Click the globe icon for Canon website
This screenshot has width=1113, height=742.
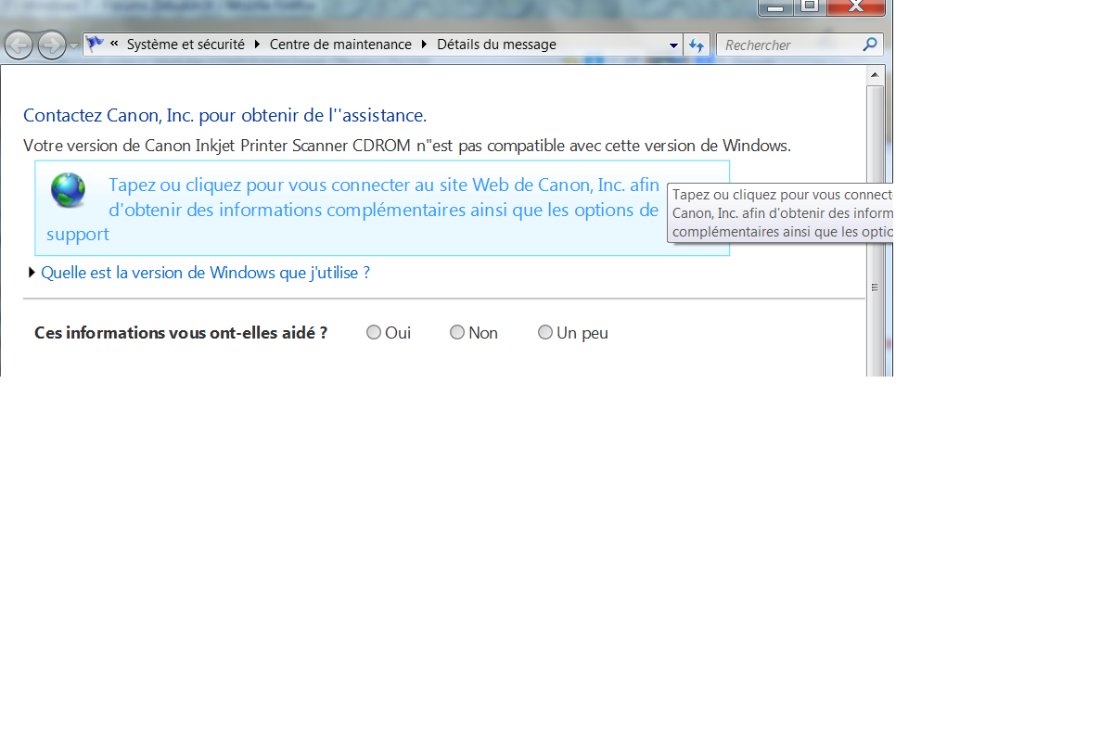(68, 190)
